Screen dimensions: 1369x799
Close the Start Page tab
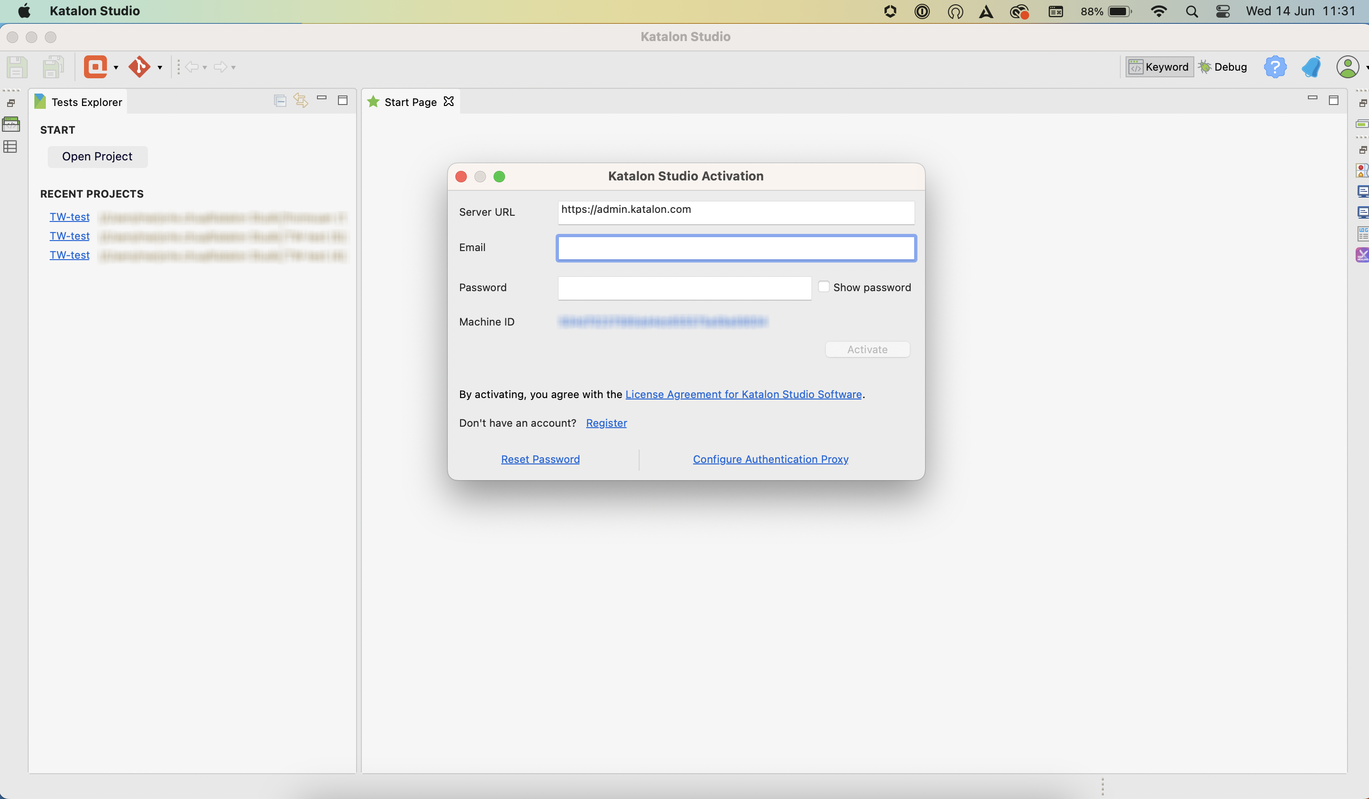449,102
